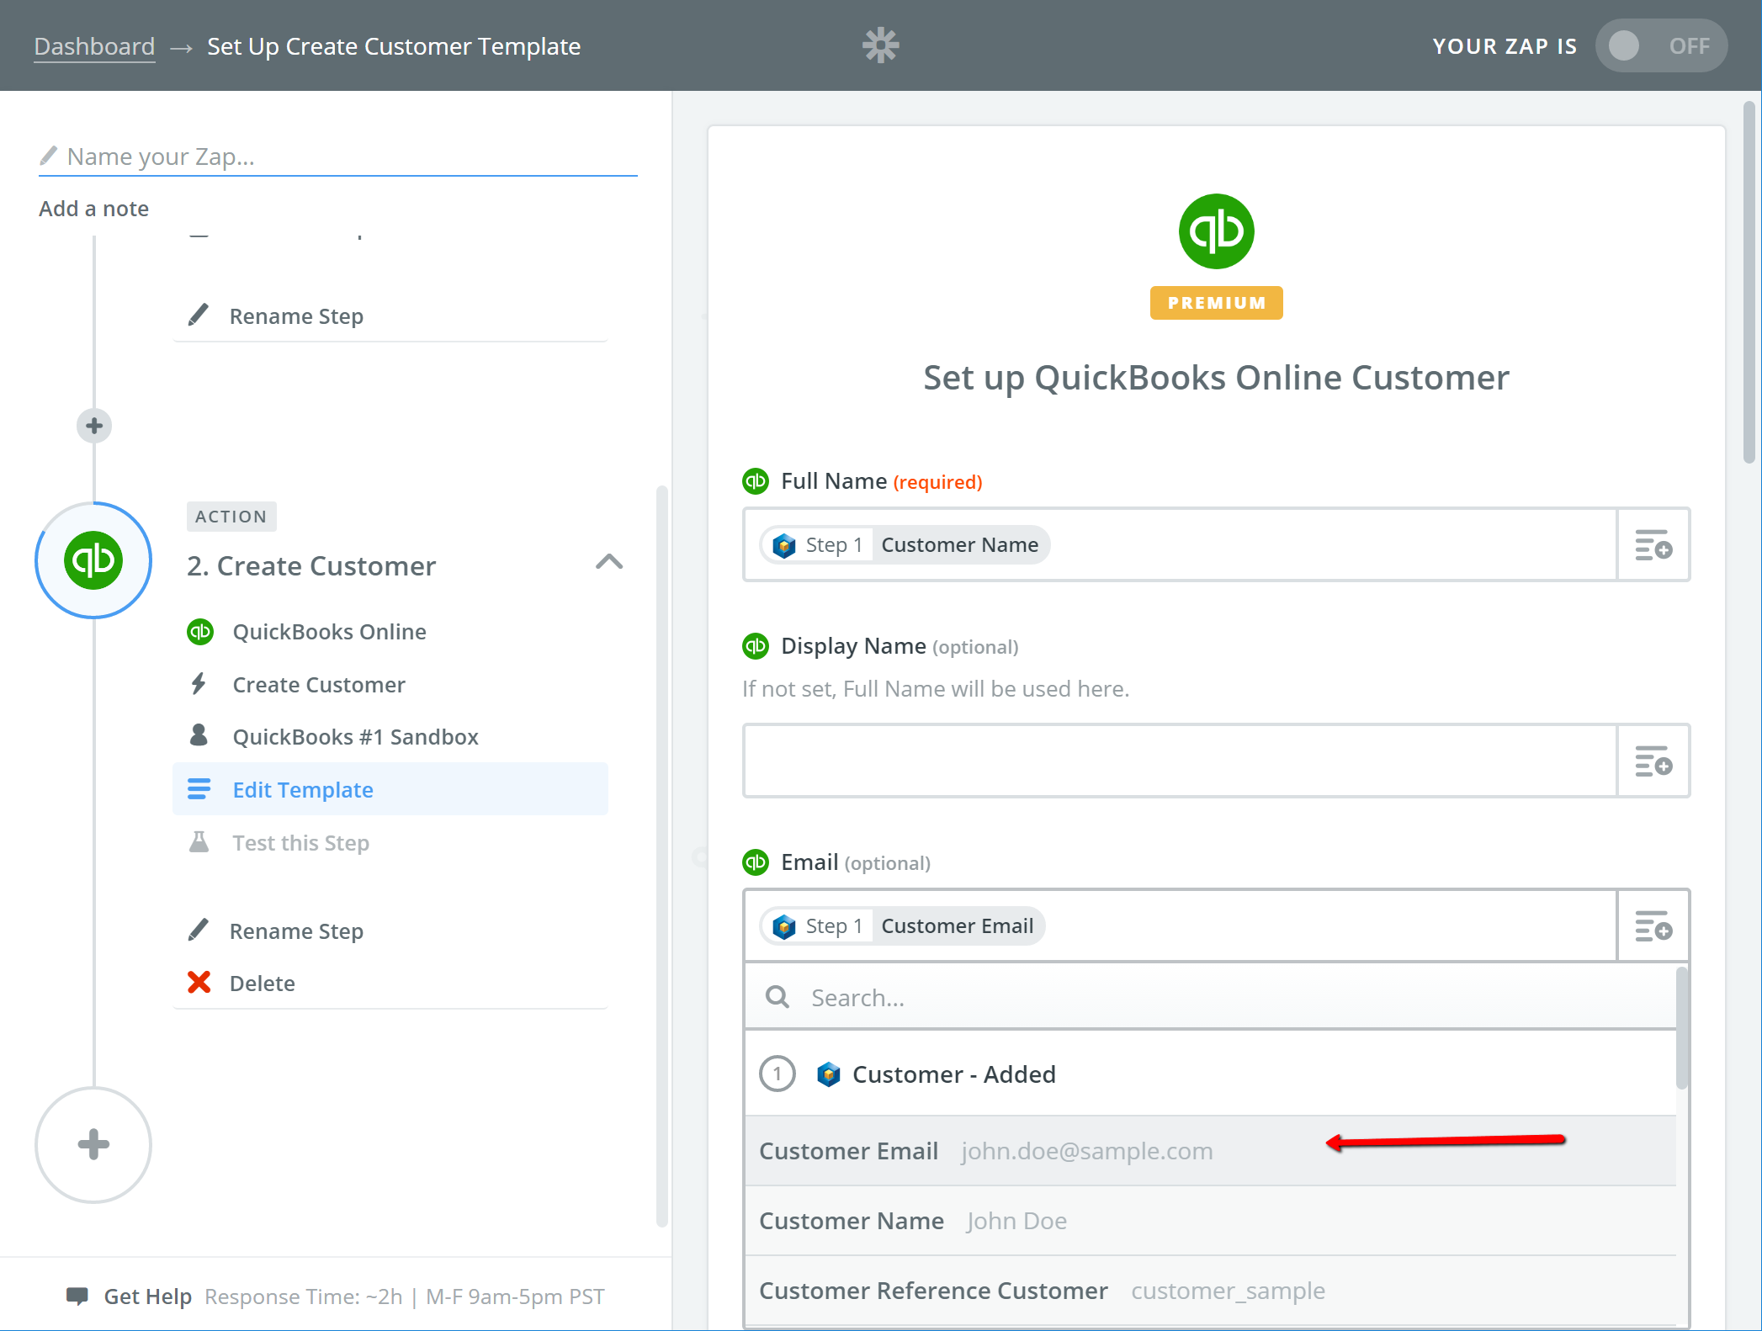Open insert-field menu for Display Name
The height and width of the screenshot is (1331, 1762).
pos(1653,761)
